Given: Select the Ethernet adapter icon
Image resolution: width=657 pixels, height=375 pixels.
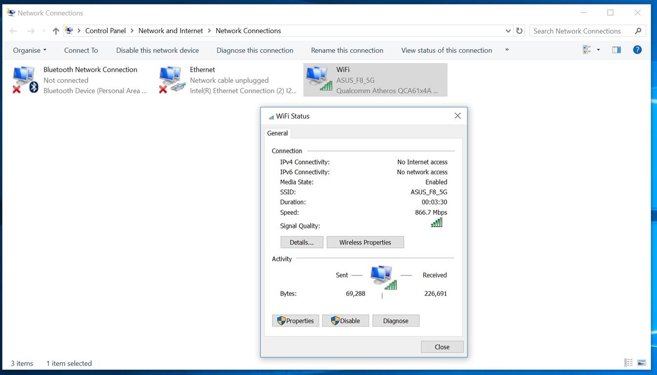Looking at the screenshot, I should pyautogui.click(x=172, y=79).
